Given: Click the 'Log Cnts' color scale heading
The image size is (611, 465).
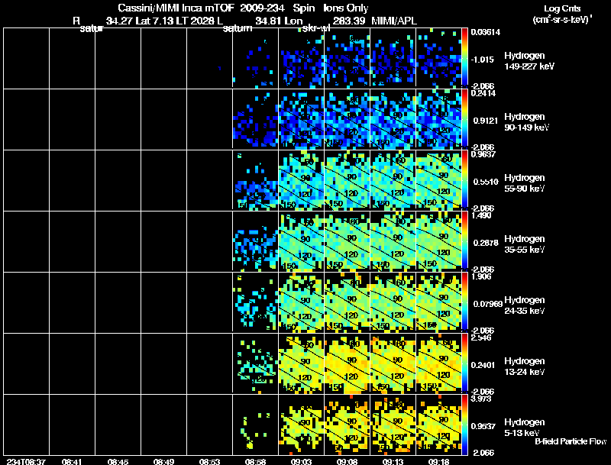Looking at the screenshot, I should click(562, 8).
